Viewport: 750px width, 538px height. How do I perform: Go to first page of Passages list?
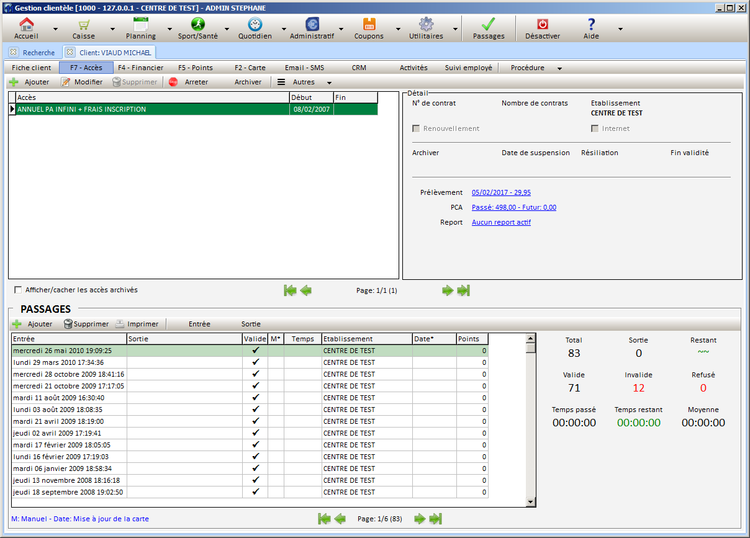324,519
